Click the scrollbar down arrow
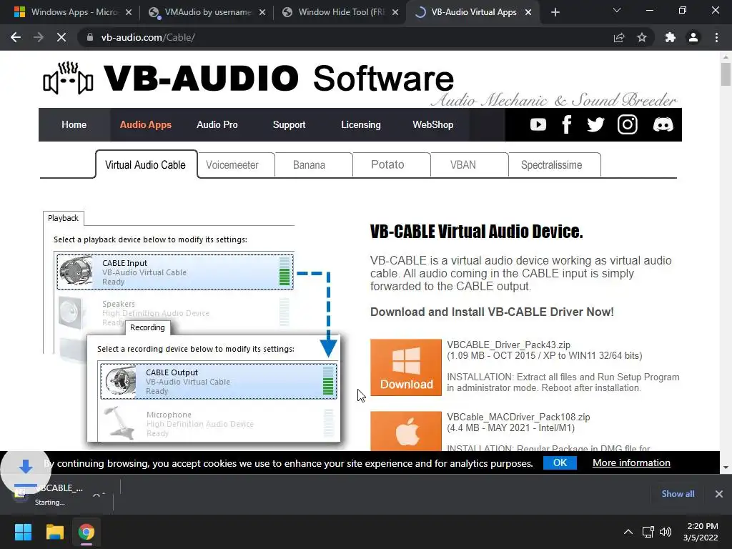The height and width of the screenshot is (549, 732). click(726, 467)
